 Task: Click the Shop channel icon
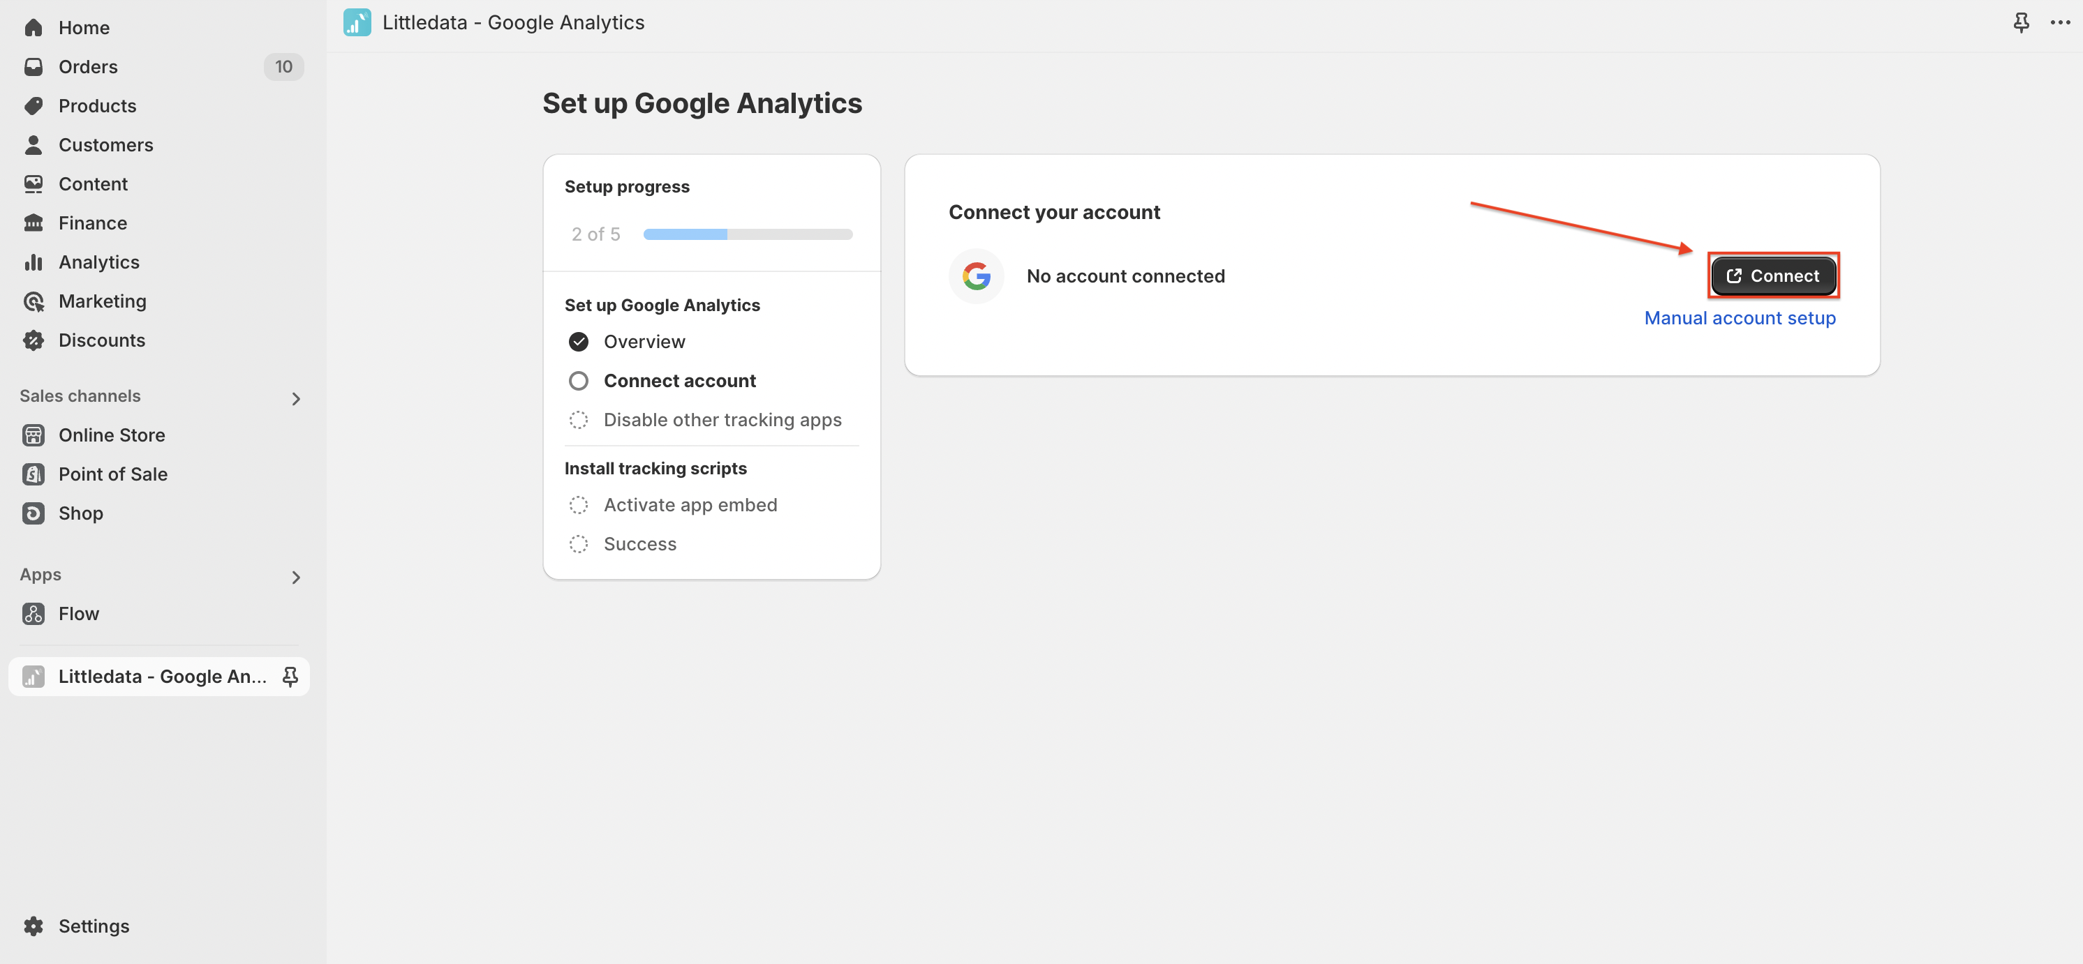pyautogui.click(x=33, y=513)
